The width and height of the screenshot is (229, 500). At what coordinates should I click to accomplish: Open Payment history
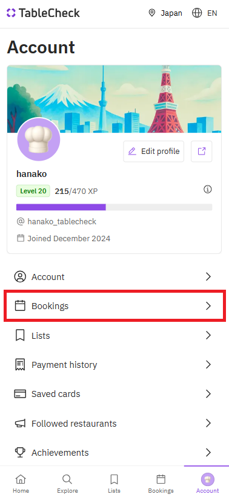pos(114,365)
